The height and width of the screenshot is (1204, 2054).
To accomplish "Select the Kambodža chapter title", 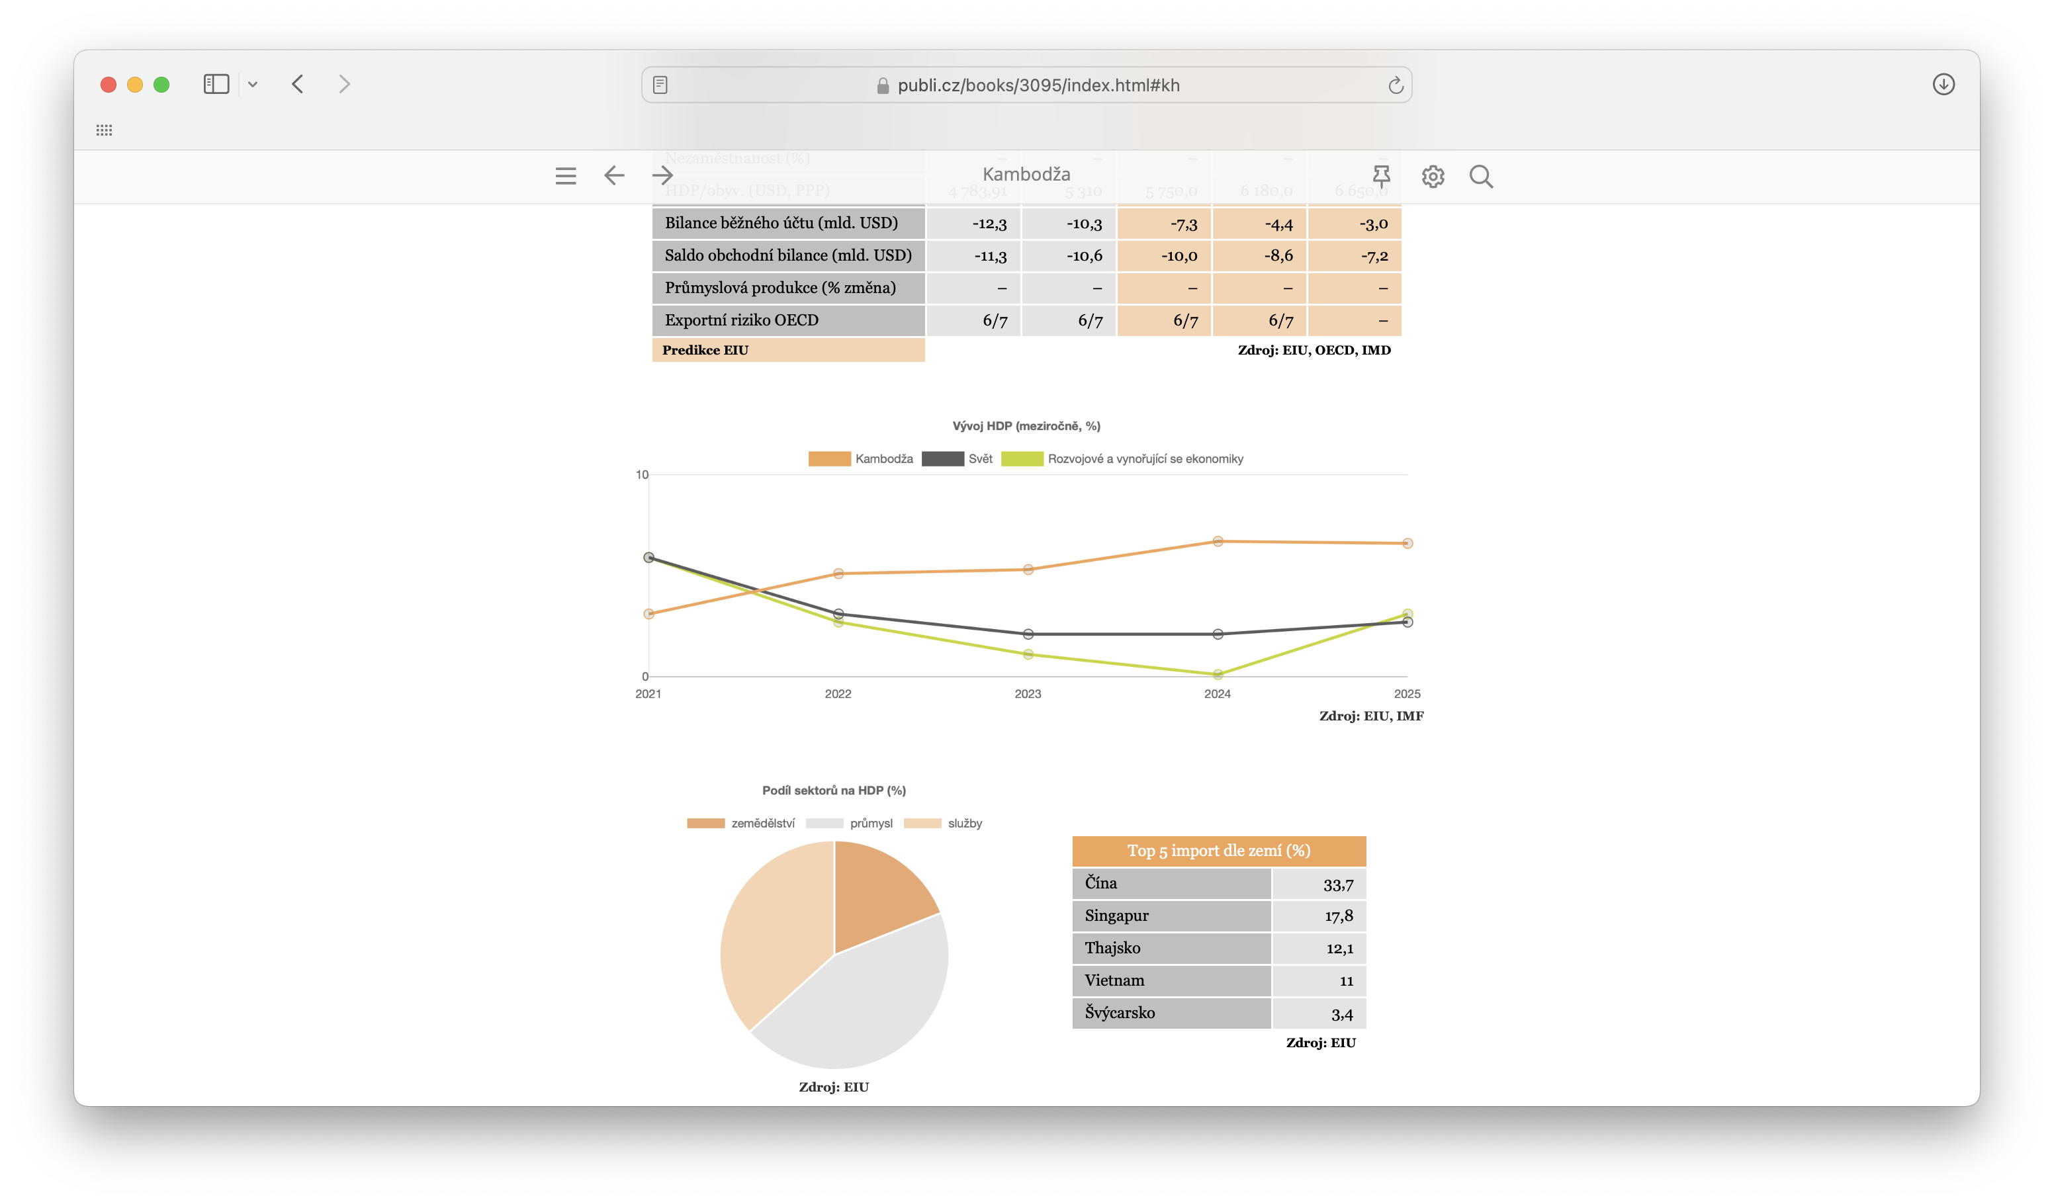I will click(1026, 175).
